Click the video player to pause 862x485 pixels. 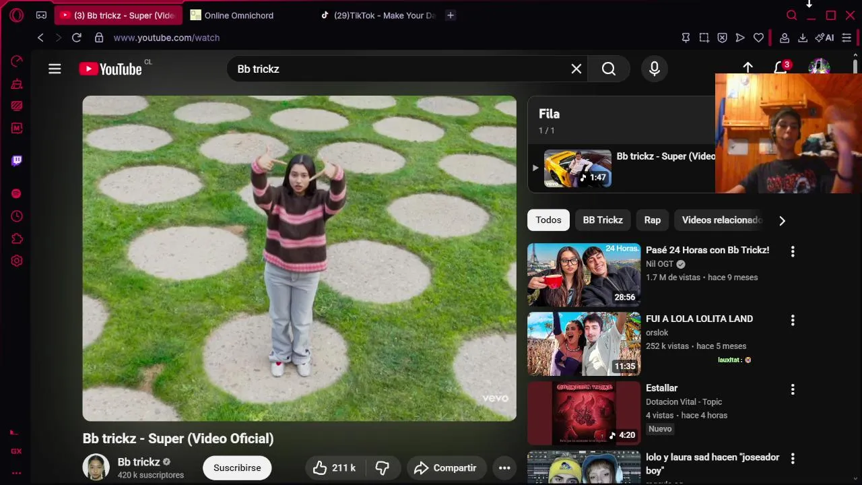300,258
